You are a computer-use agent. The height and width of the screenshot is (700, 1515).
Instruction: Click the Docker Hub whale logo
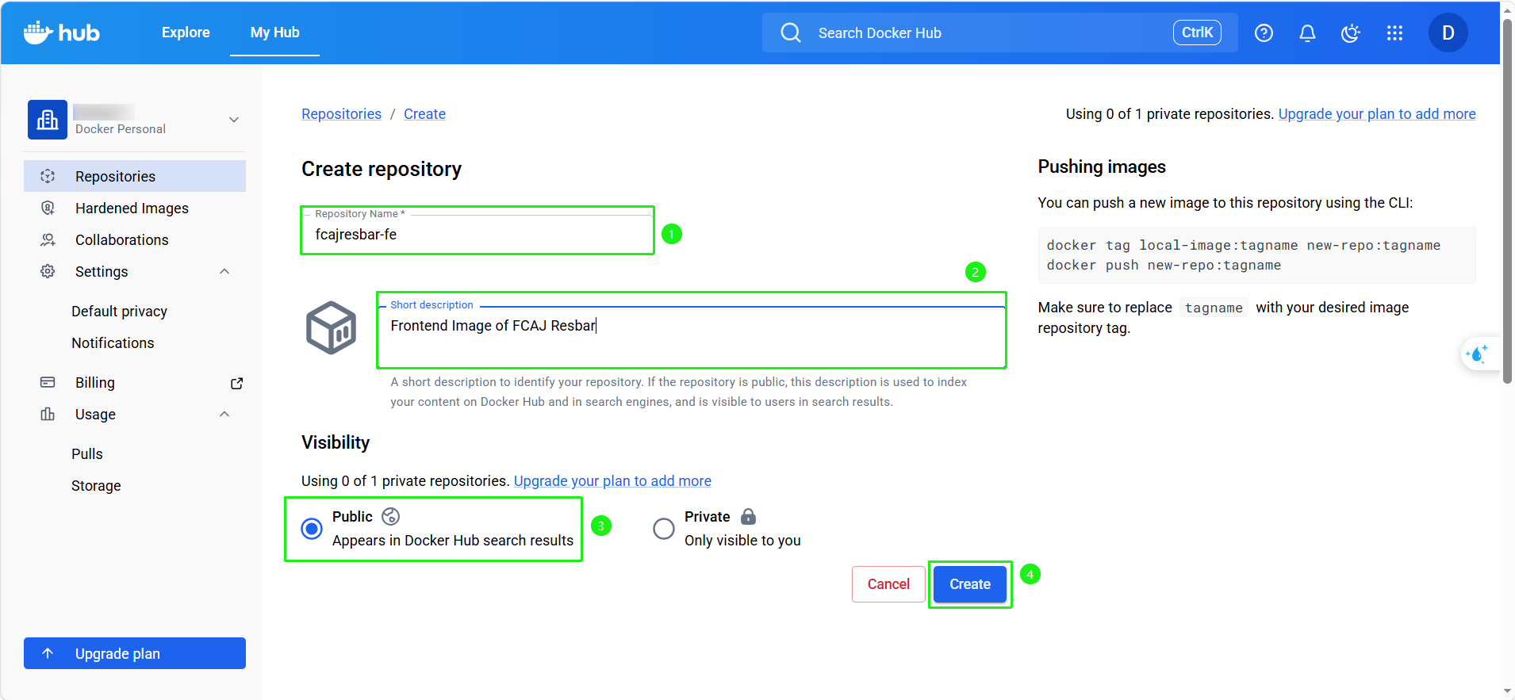[61, 33]
